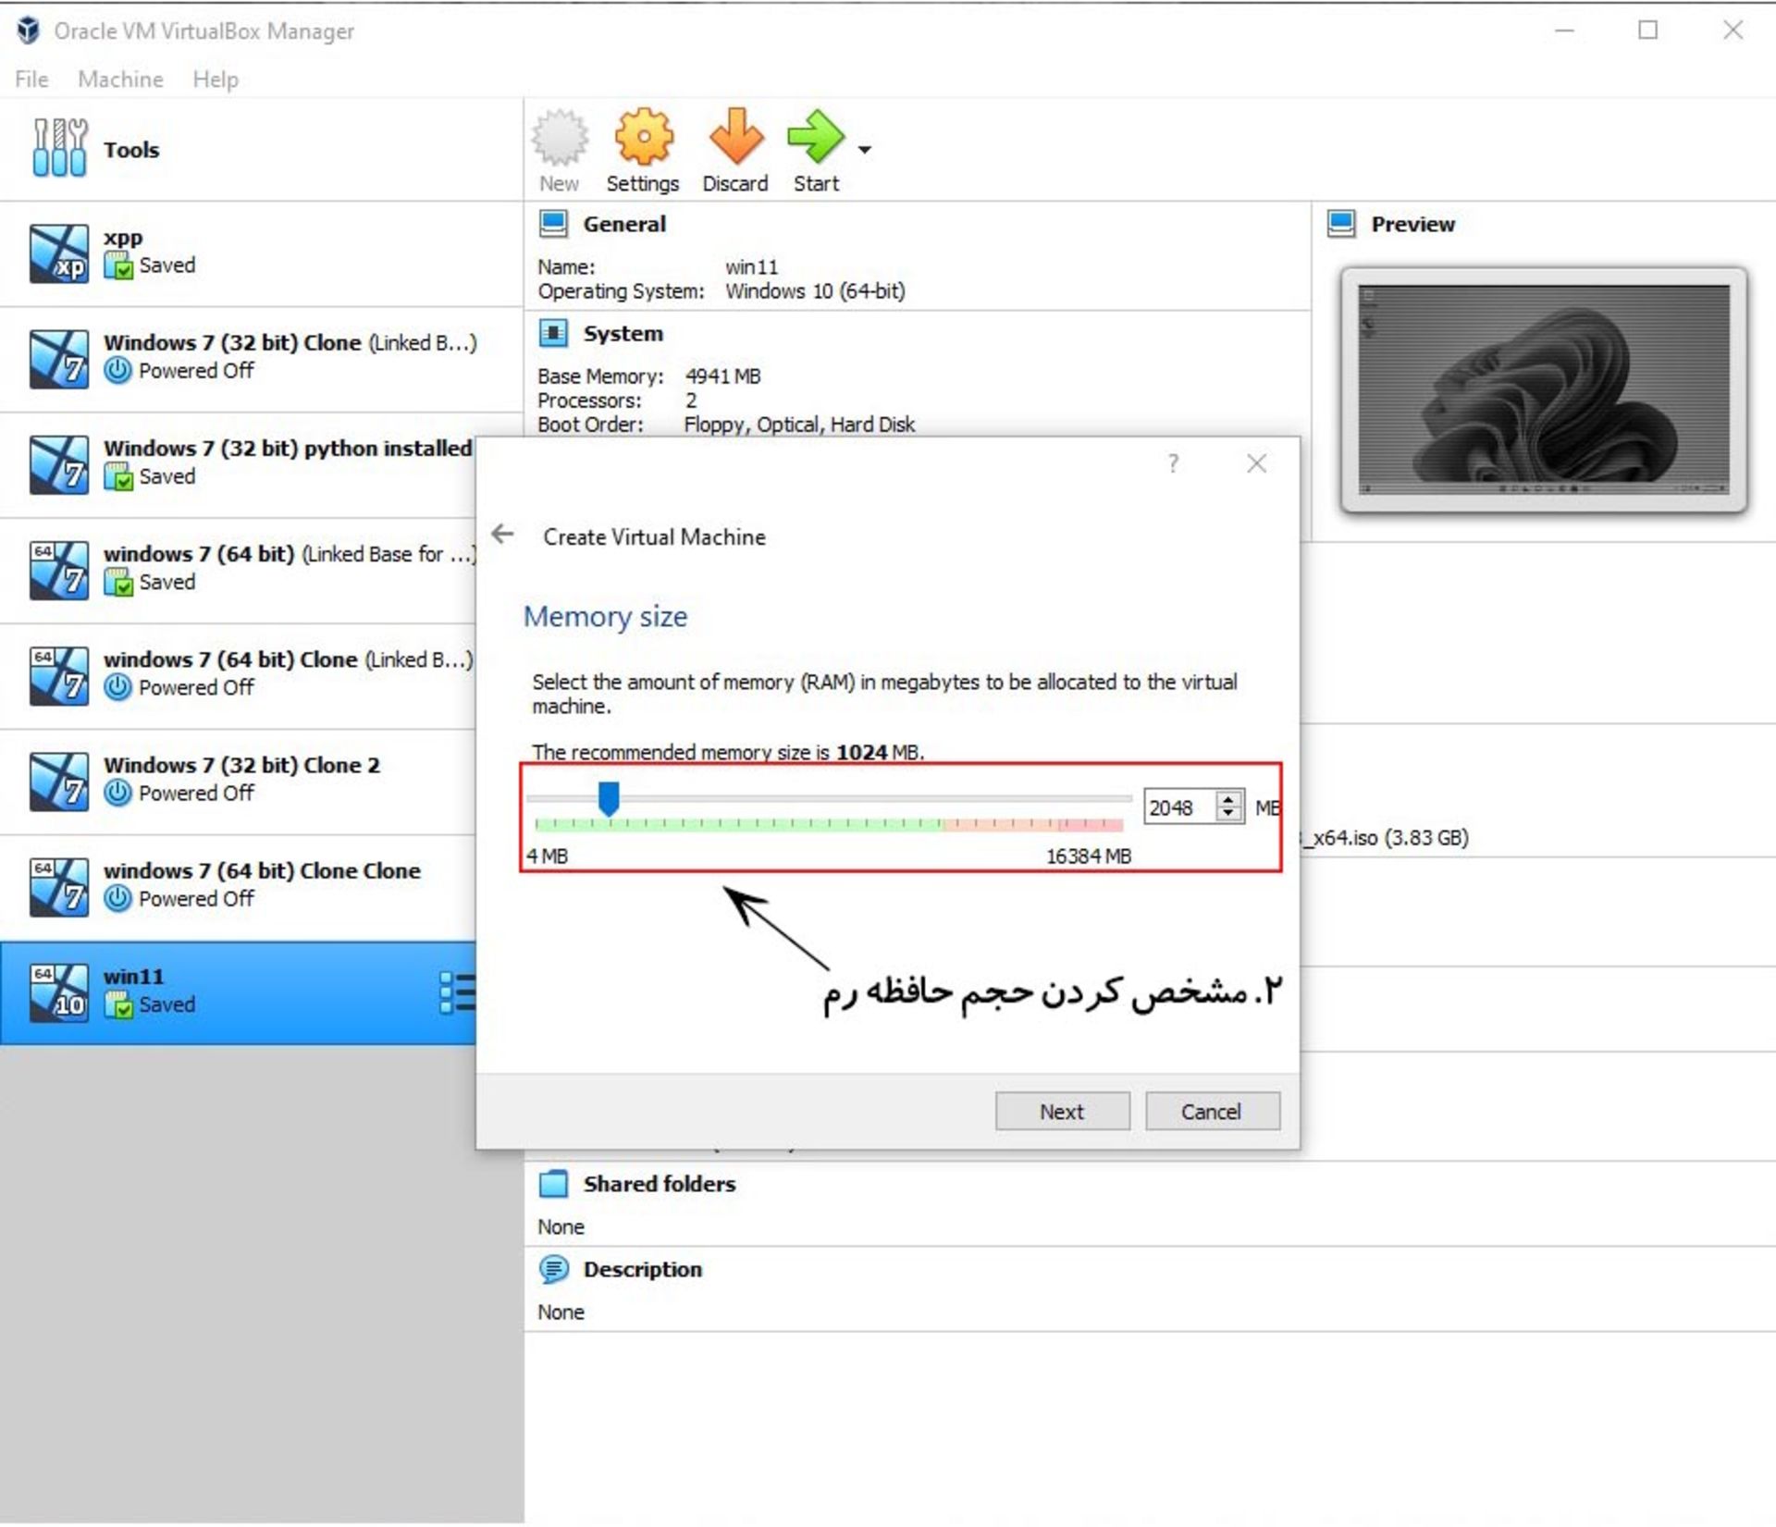The width and height of the screenshot is (1776, 1527).
Task: Maximize the VirtualBox Manager window
Action: (x=1647, y=31)
